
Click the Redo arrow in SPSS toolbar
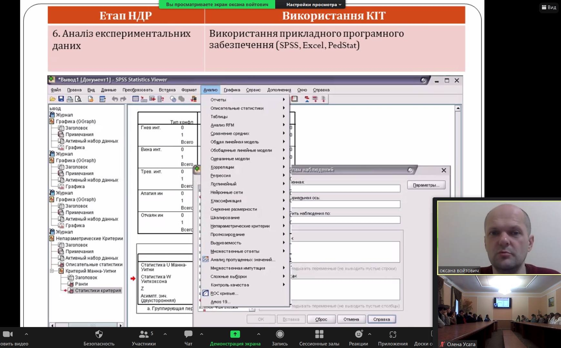pos(123,99)
